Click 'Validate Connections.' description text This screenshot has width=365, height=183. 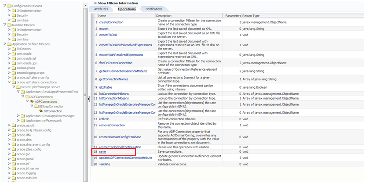172,164
